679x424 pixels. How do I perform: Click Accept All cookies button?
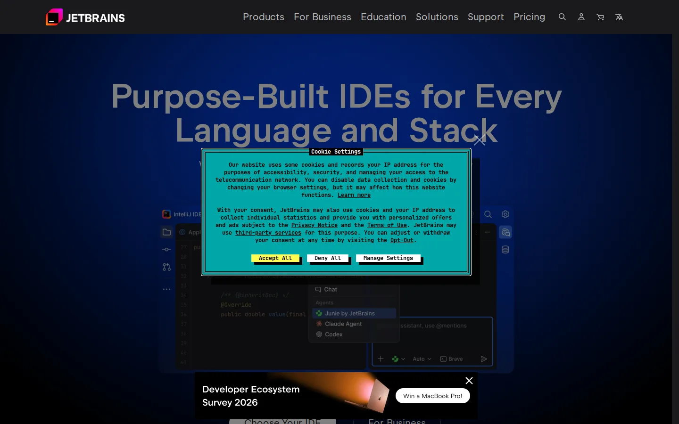[x=275, y=258]
